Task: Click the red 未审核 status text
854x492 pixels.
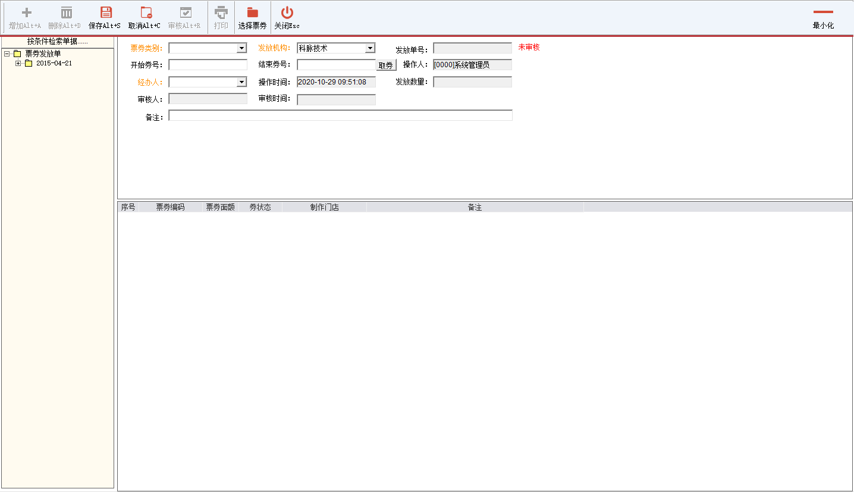Action: point(529,47)
